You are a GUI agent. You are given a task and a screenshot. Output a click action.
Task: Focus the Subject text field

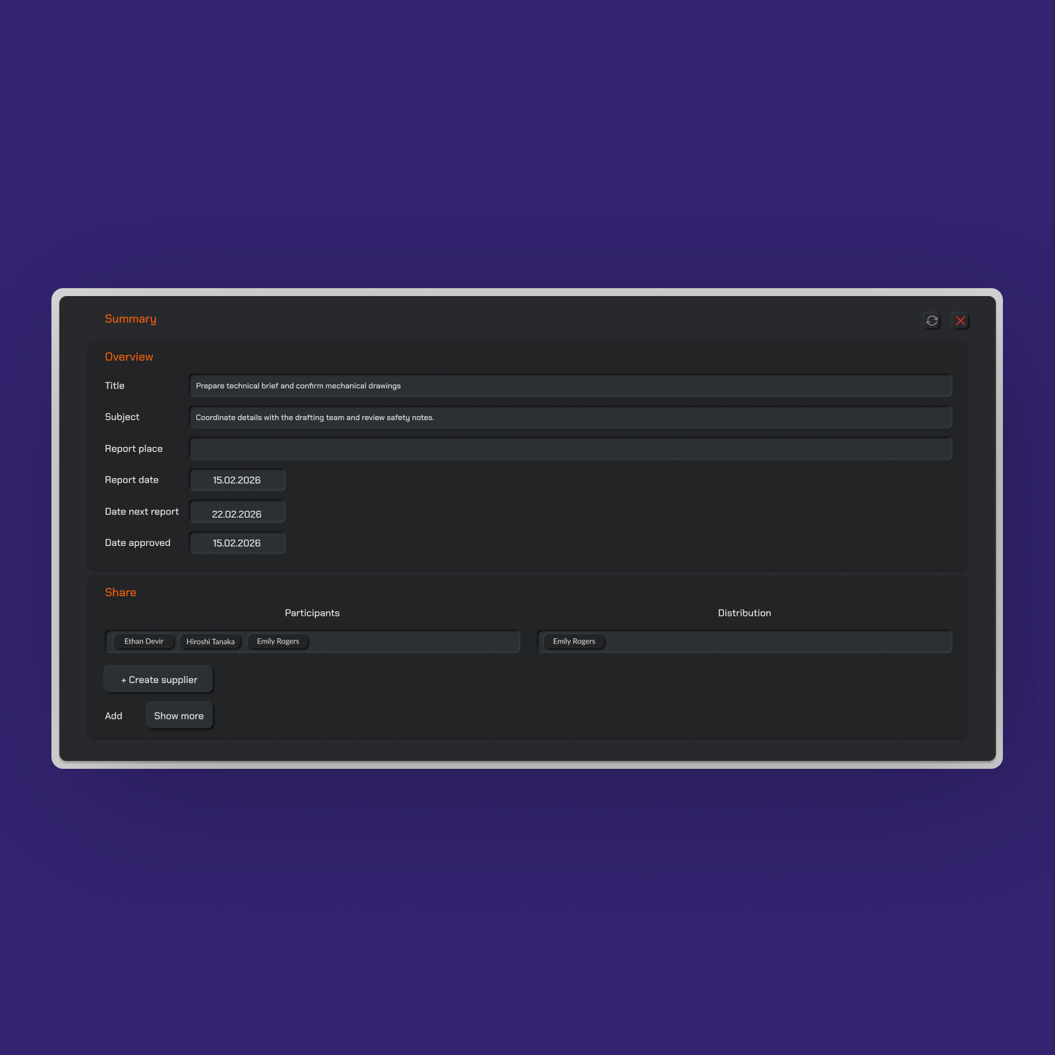click(570, 417)
